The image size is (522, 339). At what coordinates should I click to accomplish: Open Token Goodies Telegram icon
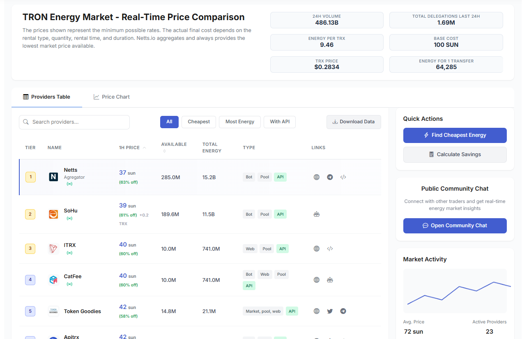(343, 311)
